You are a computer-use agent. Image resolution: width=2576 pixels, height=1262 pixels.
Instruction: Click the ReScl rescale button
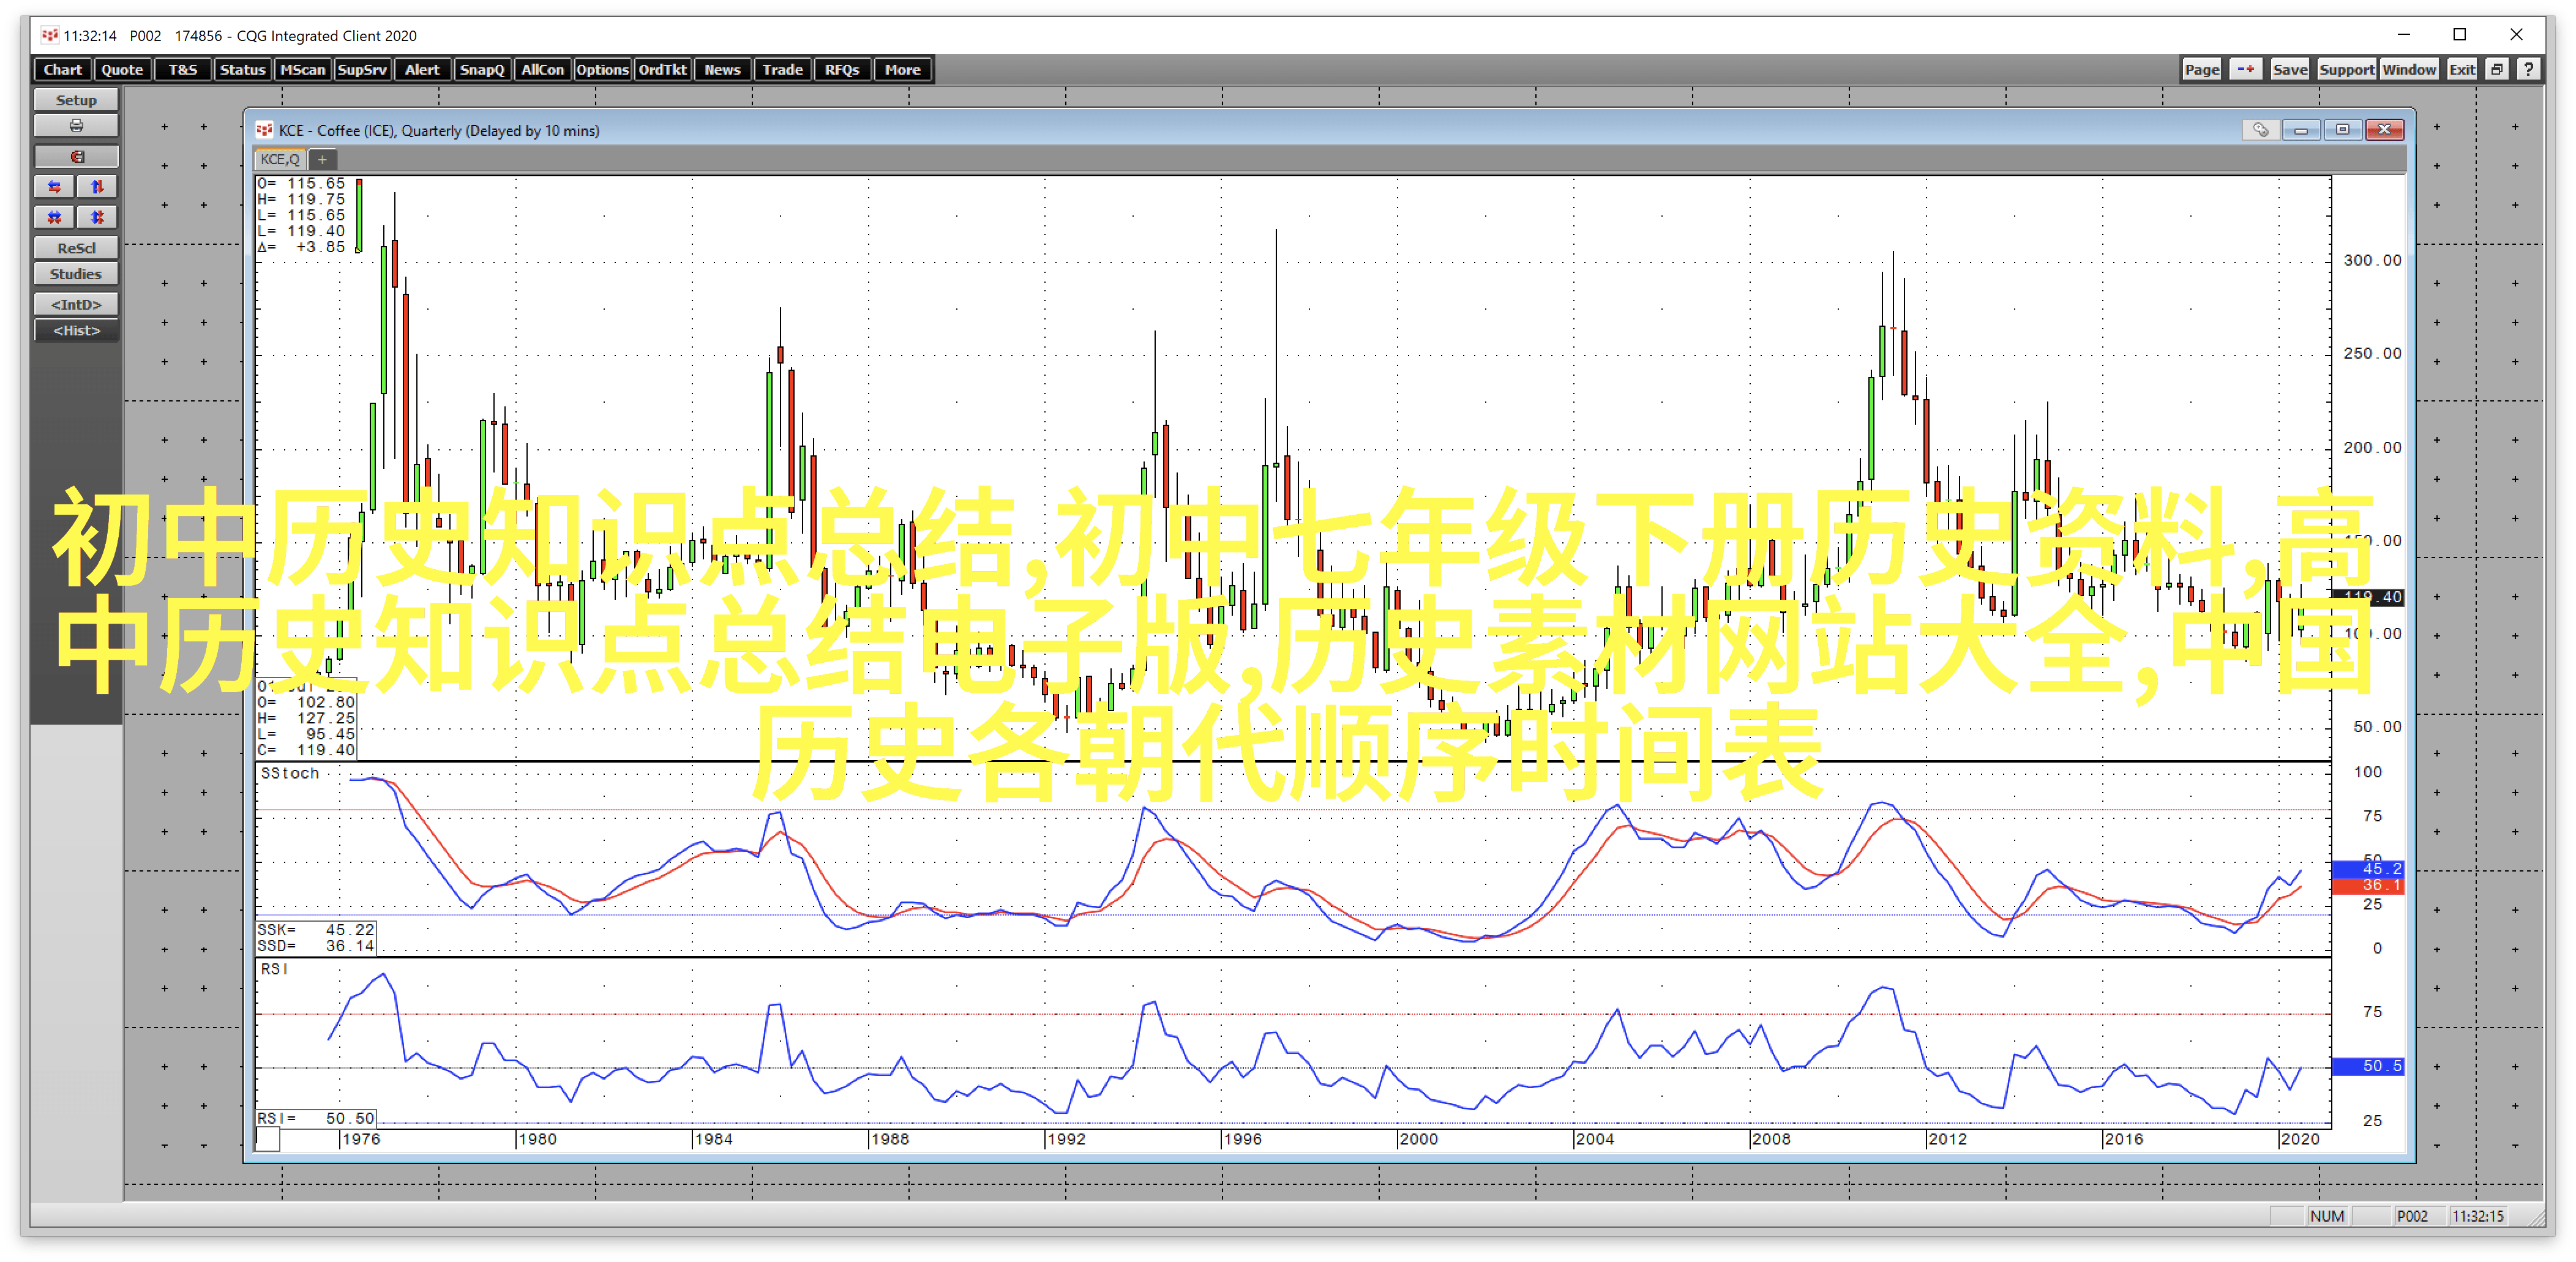76,248
